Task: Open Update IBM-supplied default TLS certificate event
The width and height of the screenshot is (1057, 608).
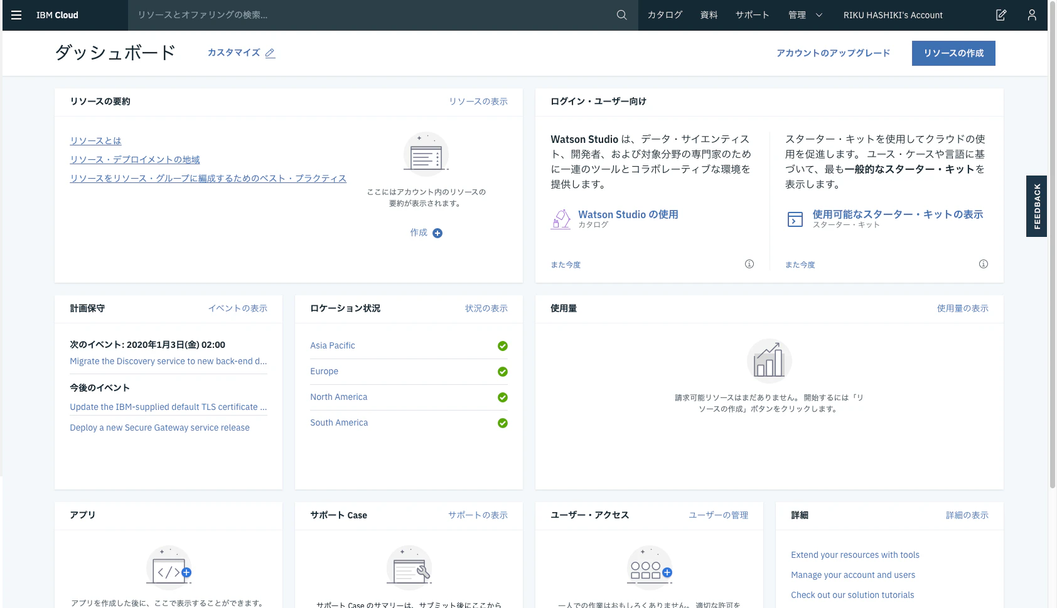Action: coord(168,407)
